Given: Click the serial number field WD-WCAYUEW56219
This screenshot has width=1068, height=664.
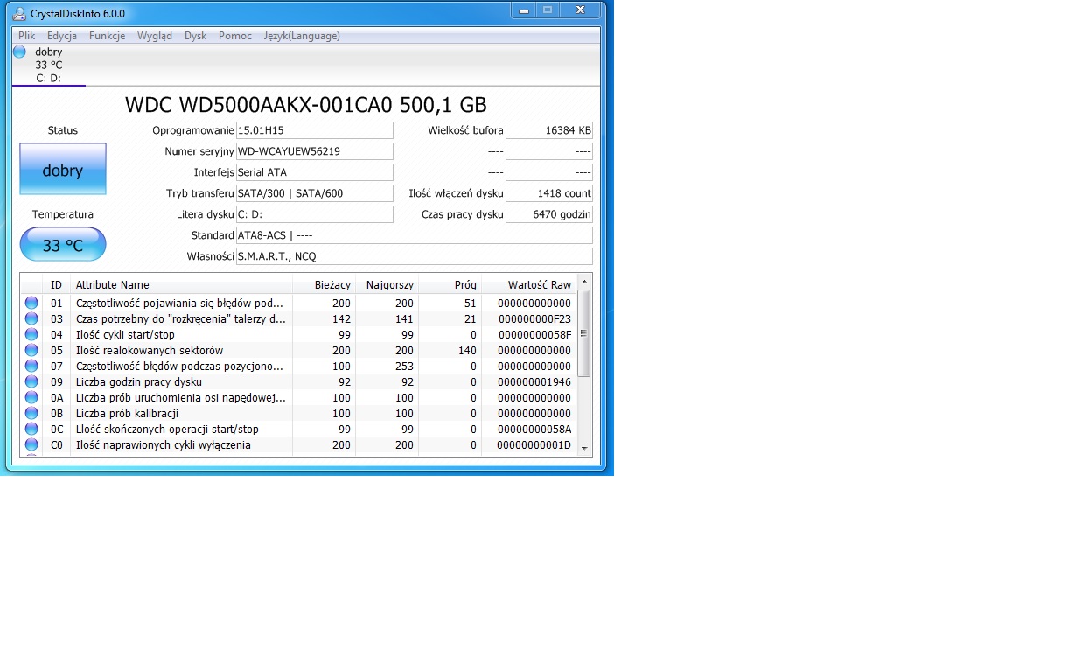Looking at the screenshot, I should pyautogui.click(x=315, y=151).
